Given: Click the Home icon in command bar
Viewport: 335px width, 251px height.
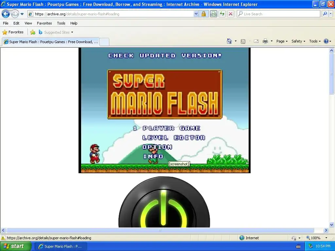Looking at the screenshot, I should point(229,41).
